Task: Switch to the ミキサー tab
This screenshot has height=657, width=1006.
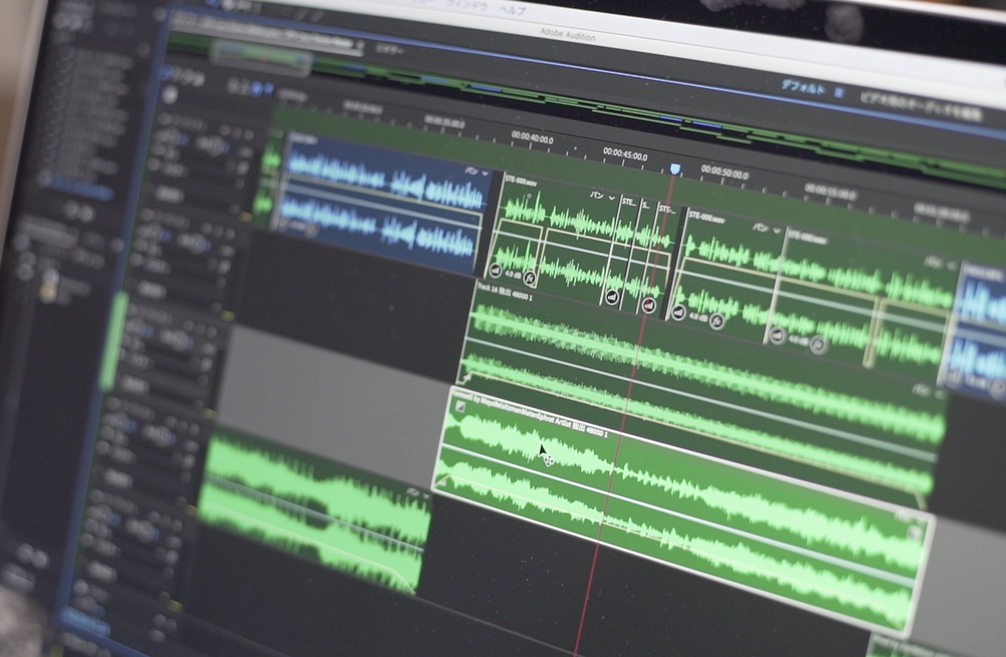Action: point(390,49)
